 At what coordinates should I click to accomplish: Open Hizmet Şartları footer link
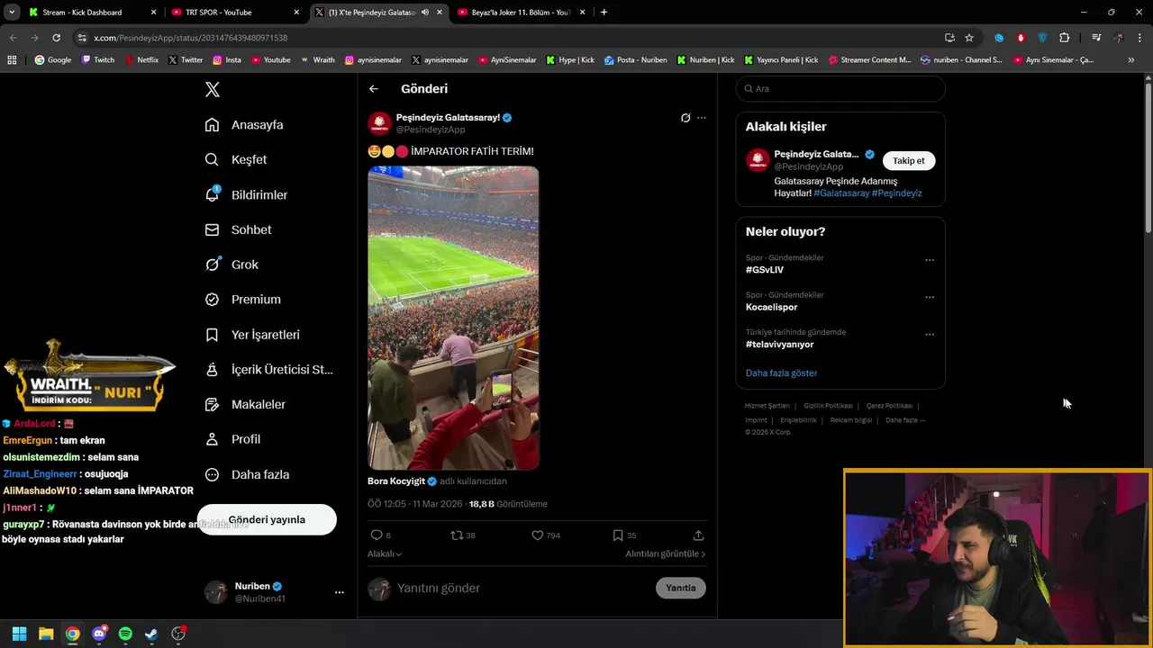coord(767,406)
